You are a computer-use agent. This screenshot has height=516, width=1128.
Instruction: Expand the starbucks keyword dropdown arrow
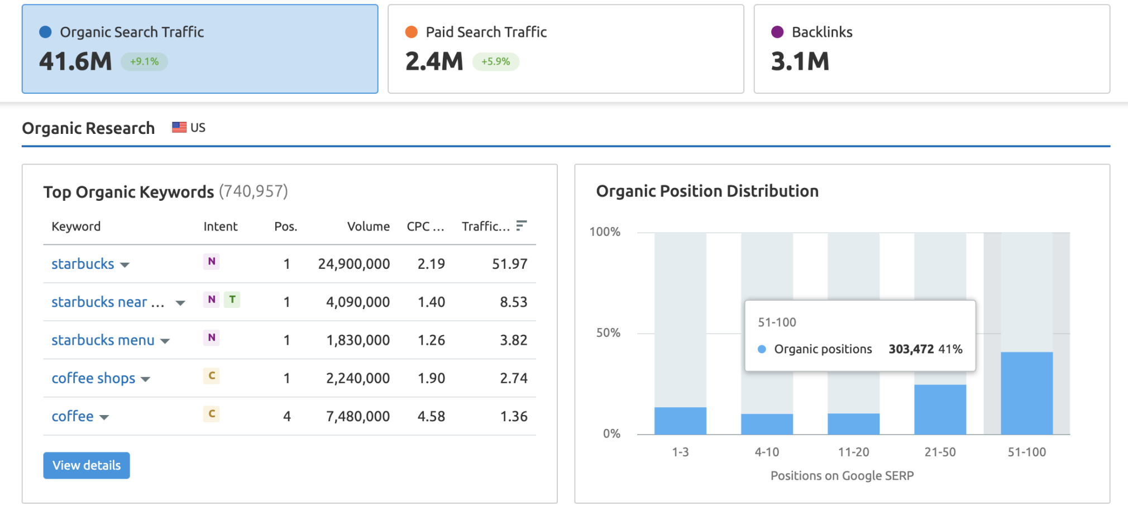click(125, 265)
